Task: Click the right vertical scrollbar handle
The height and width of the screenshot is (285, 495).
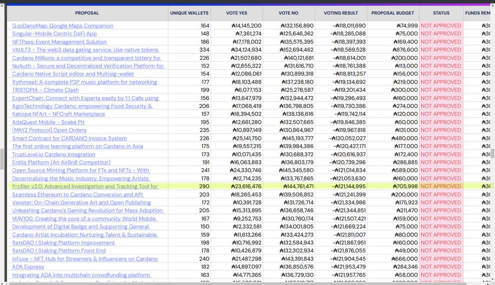Action: click(493, 153)
